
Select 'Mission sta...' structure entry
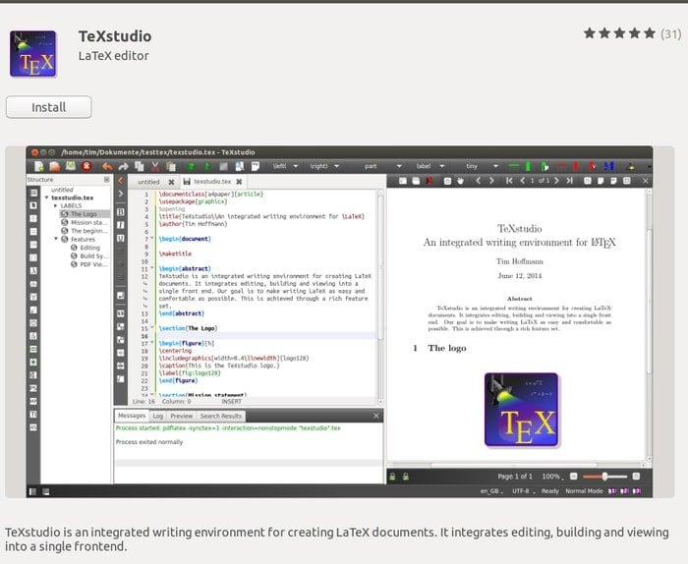click(x=84, y=222)
